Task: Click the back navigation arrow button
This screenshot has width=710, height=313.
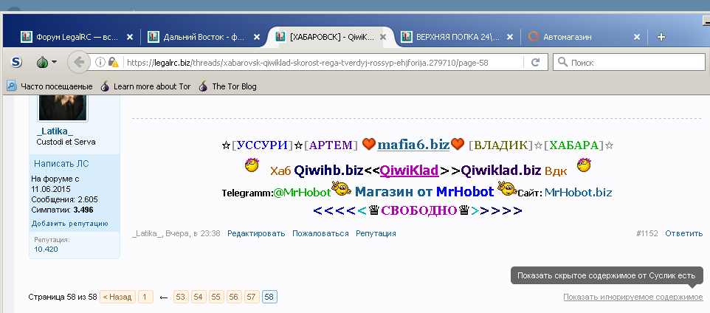Action: pos(79,62)
